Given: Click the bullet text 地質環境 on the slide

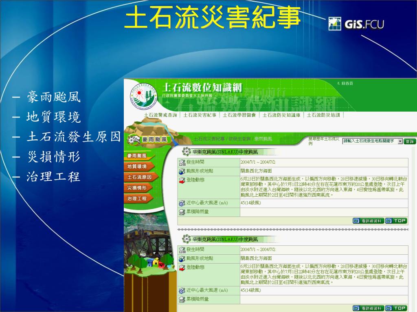Looking at the screenshot, I should 53,117.
